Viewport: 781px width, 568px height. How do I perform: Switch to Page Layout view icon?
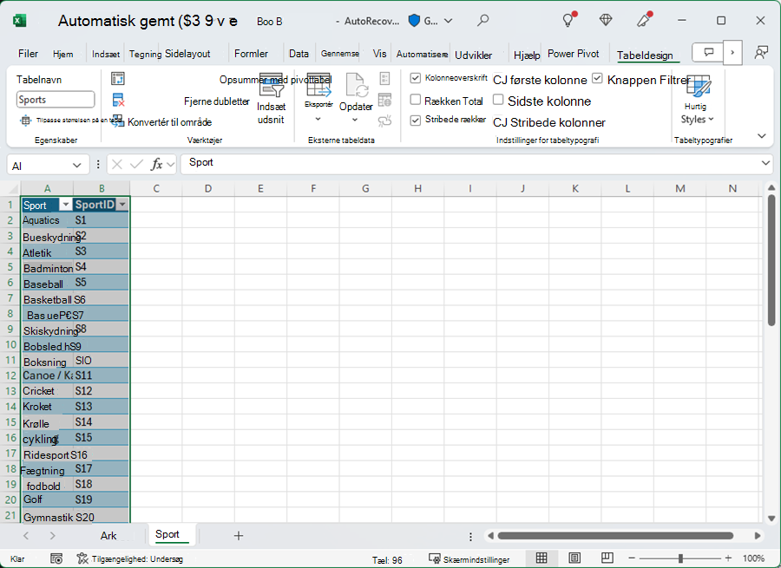(x=574, y=558)
